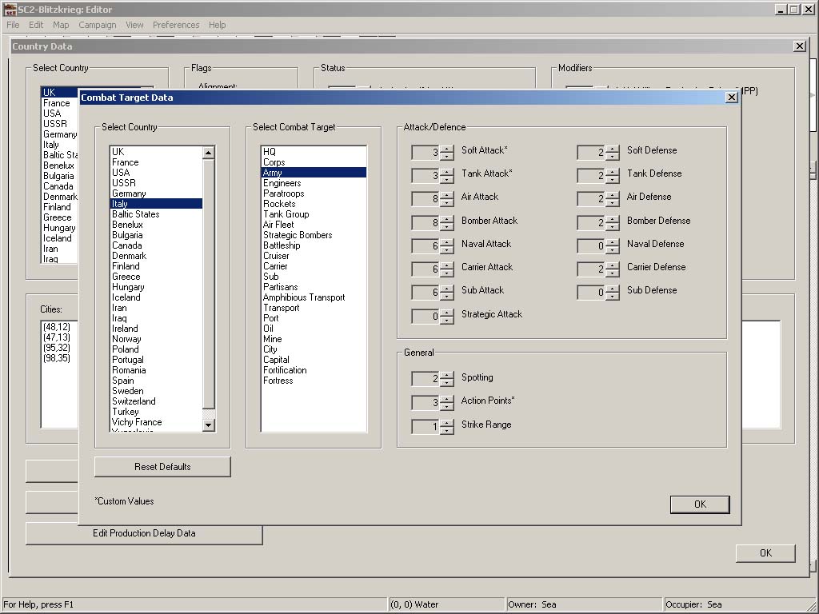Increase Strike Range spinner value
This screenshot has width=819, height=614.
(x=446, y=422)
